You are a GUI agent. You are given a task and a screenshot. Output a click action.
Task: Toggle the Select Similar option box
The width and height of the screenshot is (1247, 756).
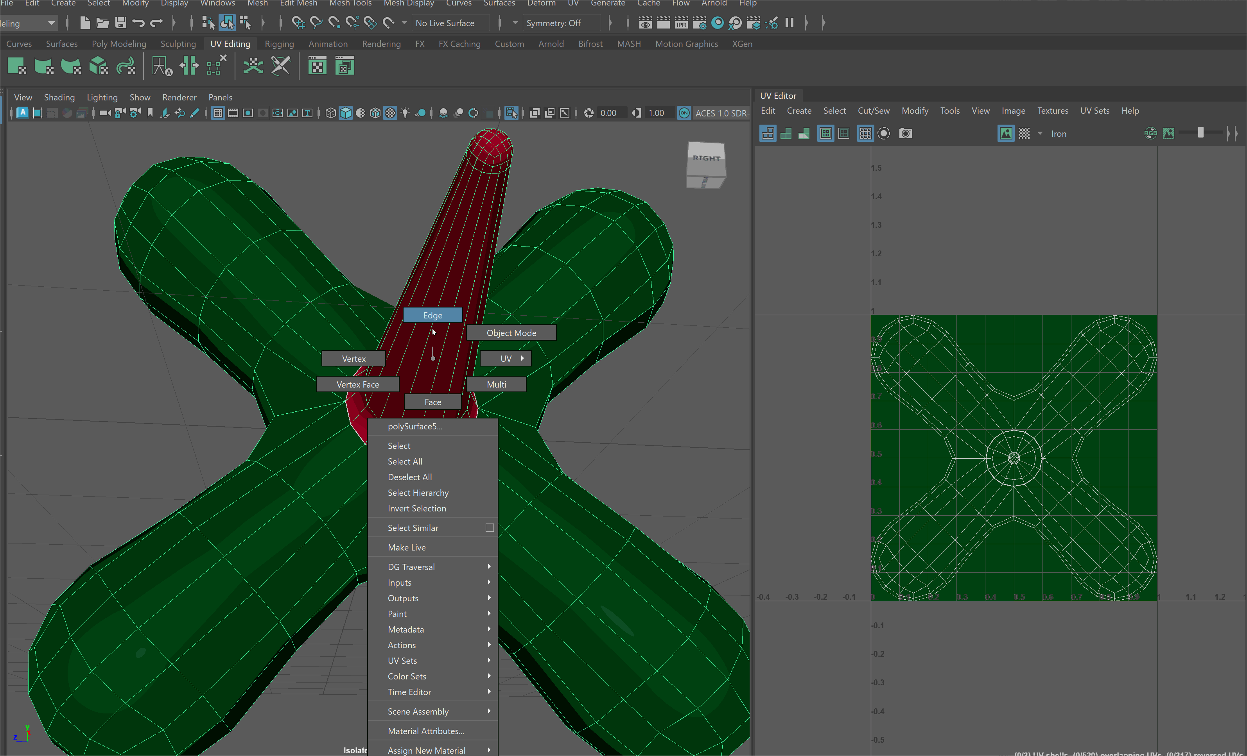point(490,527)
